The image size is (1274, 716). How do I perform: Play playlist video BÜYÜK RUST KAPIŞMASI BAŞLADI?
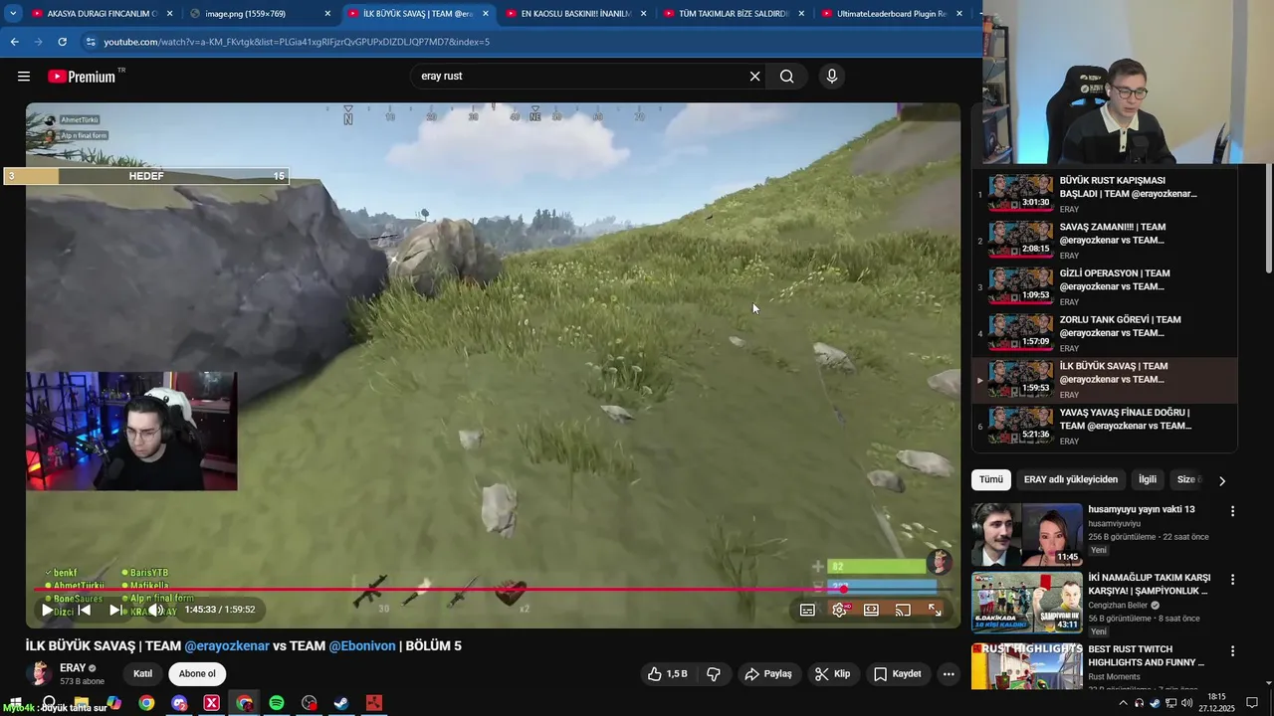point(1105,194)
